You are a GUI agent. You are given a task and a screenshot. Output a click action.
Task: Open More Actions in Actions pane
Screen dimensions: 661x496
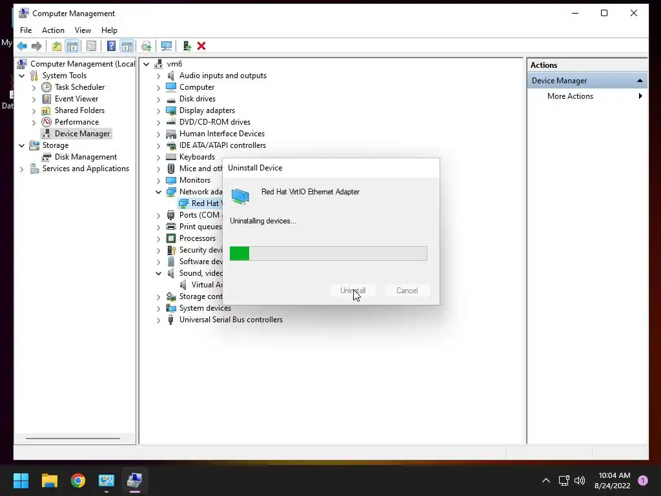point(570,96)
